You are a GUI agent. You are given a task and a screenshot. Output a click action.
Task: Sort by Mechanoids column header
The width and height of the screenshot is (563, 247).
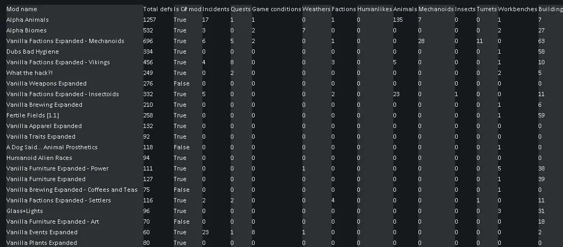tap(435, 9)
